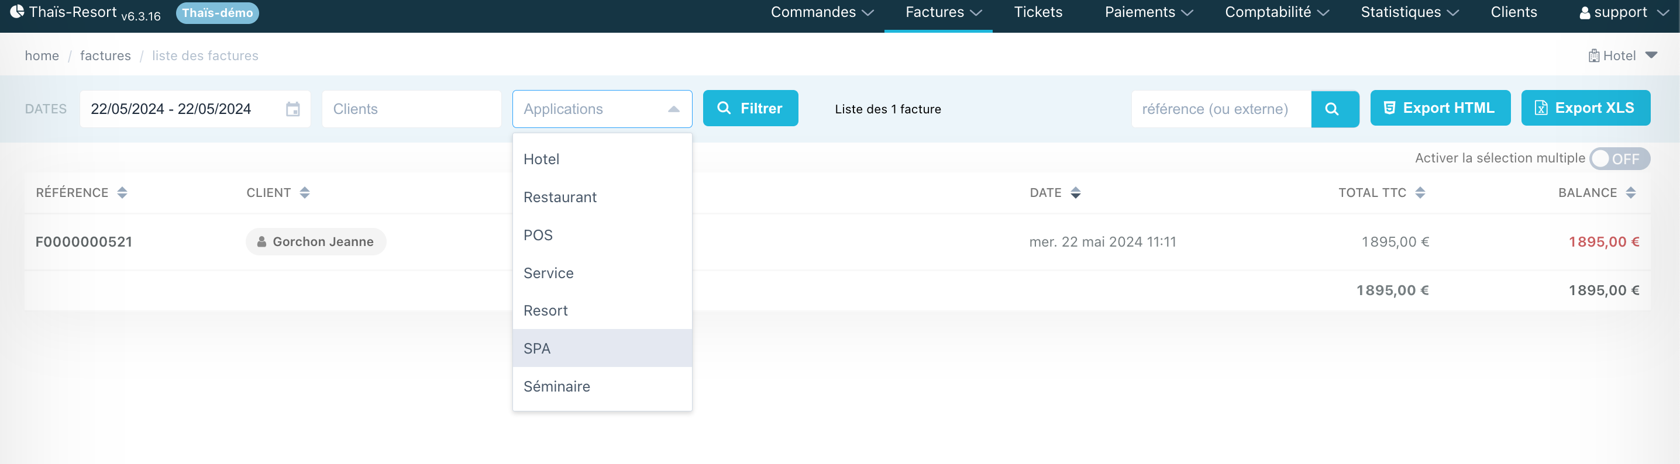Open the Comptabilité menu
1680x464 pixels.
(x=1276, y=12)
